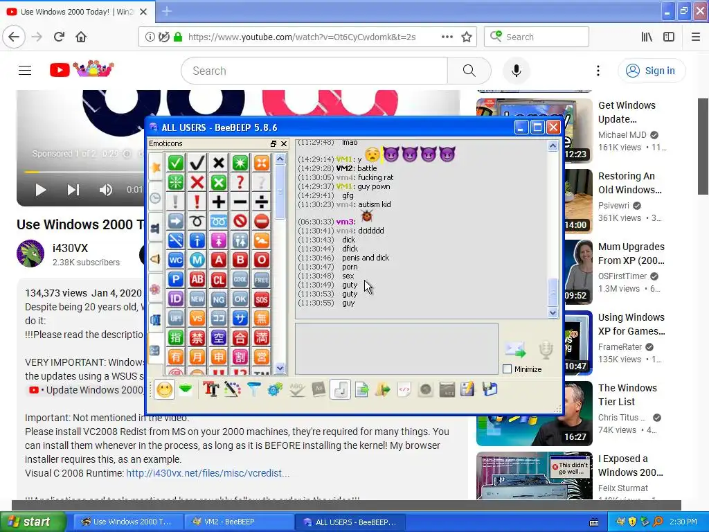The width and height of the screenshot is (709, 532).
Task: Open 'The Windows Tier List' video thumbnail
Action: (535, 414)
